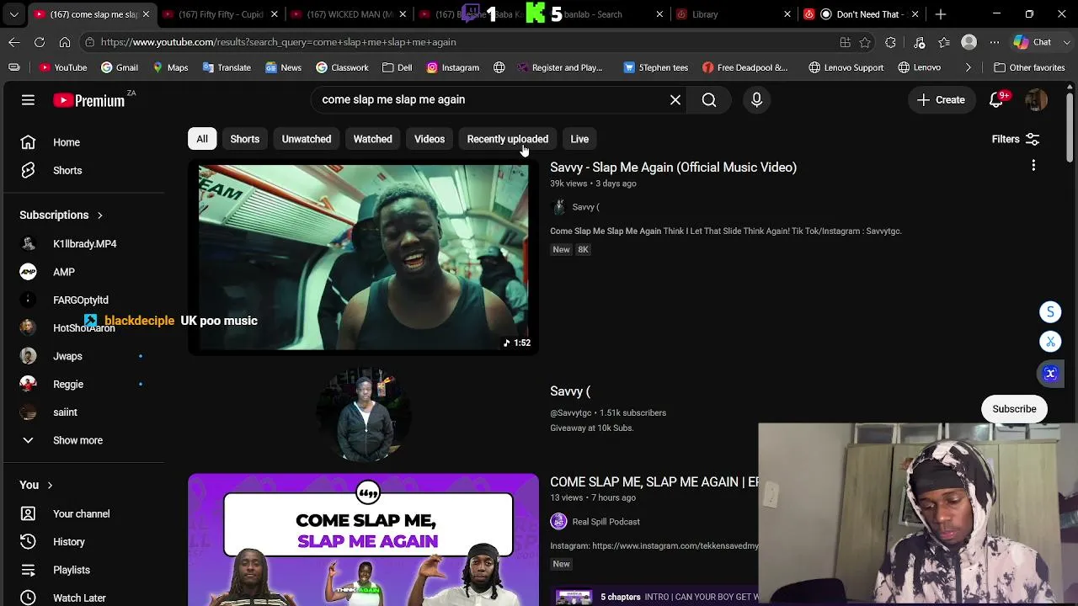Open the Filters panel
Viewport: 1078px width, 606px height.
[1016, 139]
